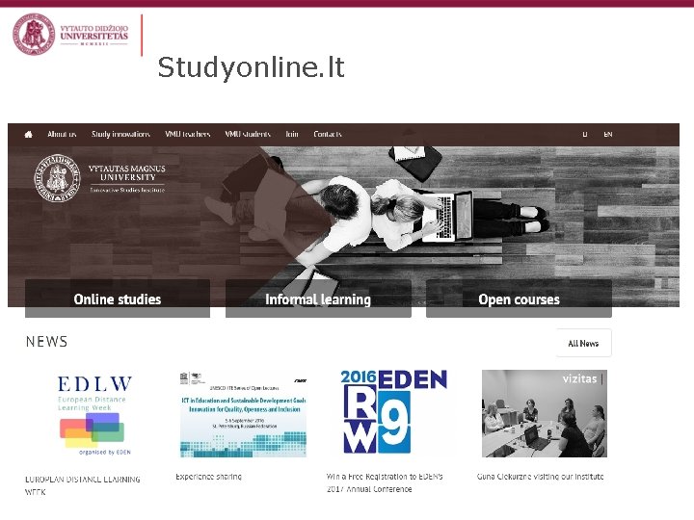This screenshot has height=520, width=694.
Task: Go to VMU students page
Action: pyautogui.click(x=248, y=134)
